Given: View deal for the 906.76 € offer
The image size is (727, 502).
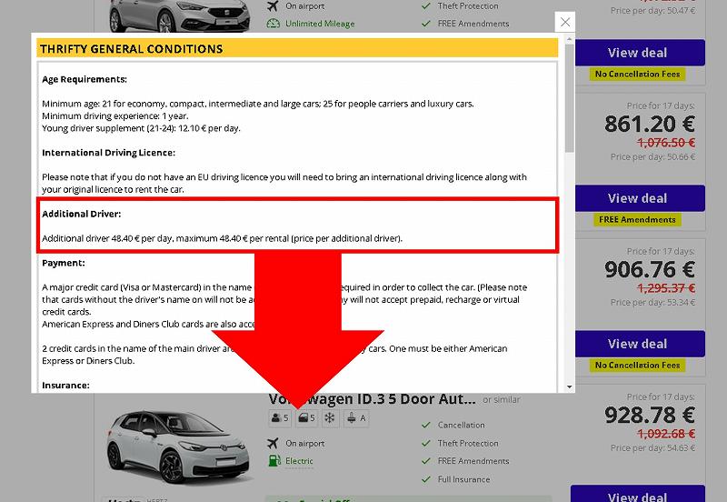Looking at the screenshot, I should [638, 344].
